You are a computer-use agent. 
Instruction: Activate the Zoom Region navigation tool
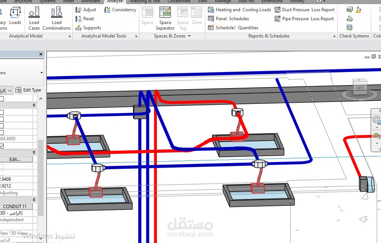(x=377, y=136)
